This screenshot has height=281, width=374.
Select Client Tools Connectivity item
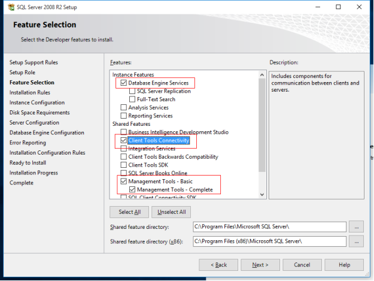pyautogui.click(x=159, y=141)
